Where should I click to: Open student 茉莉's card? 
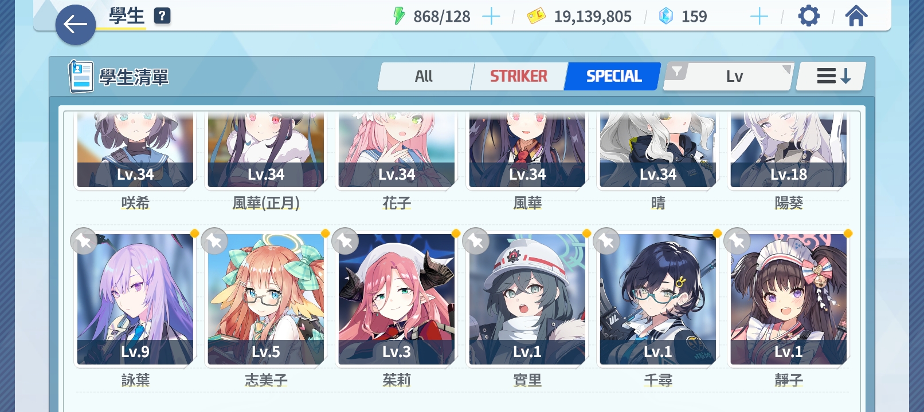397,299
